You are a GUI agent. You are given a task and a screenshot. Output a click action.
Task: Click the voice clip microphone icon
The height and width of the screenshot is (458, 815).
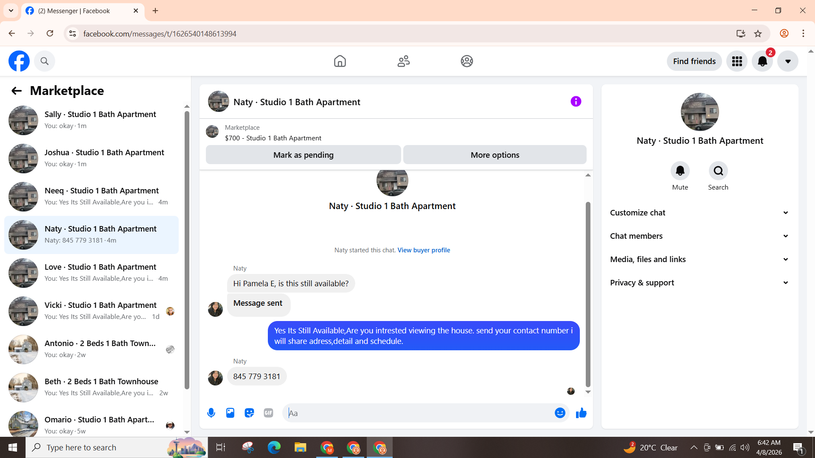coord(211,413)
